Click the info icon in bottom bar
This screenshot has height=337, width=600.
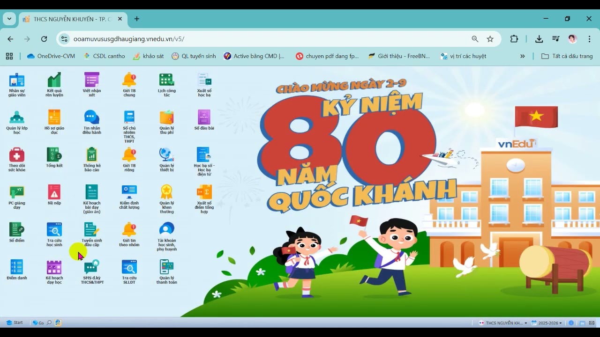[571, 323]
